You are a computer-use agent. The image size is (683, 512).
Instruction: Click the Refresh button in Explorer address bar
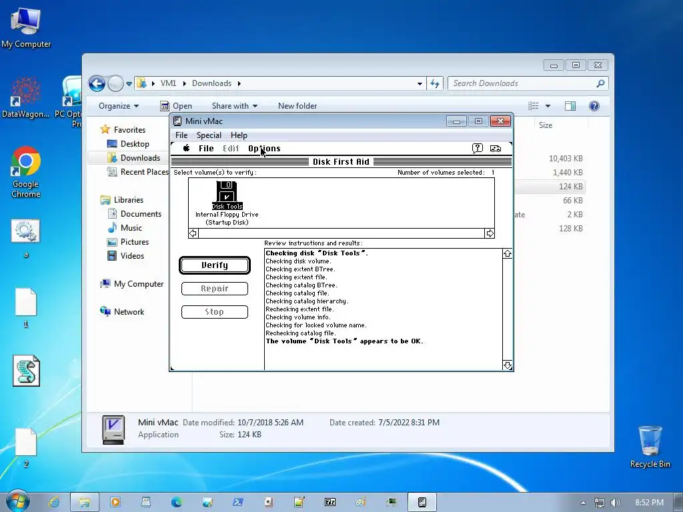pos(435,83)
